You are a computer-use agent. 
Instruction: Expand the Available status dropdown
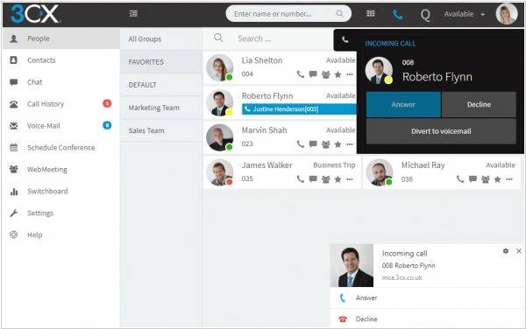(465, 14)
